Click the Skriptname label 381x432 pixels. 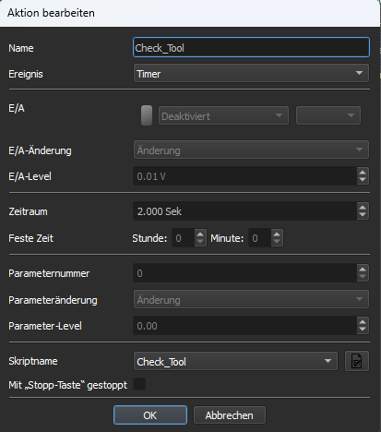tap(33, 361)
